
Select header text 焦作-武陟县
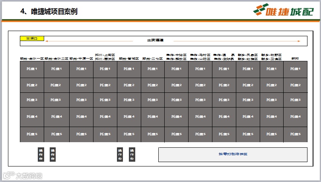[224, 59]
